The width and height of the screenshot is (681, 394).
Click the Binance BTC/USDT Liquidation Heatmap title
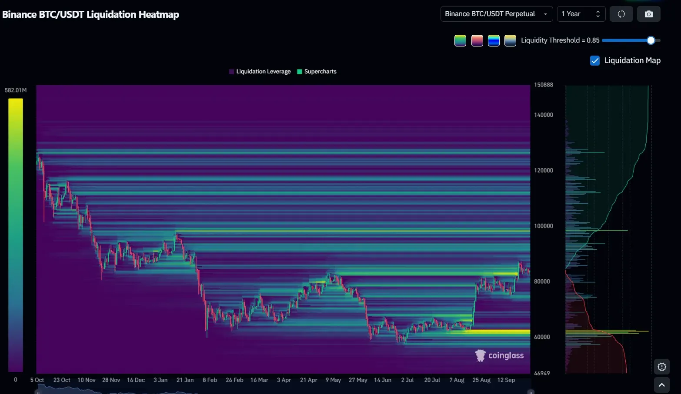point(90,14)
